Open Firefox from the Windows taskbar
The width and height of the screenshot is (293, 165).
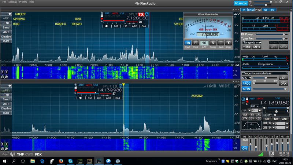60,161
